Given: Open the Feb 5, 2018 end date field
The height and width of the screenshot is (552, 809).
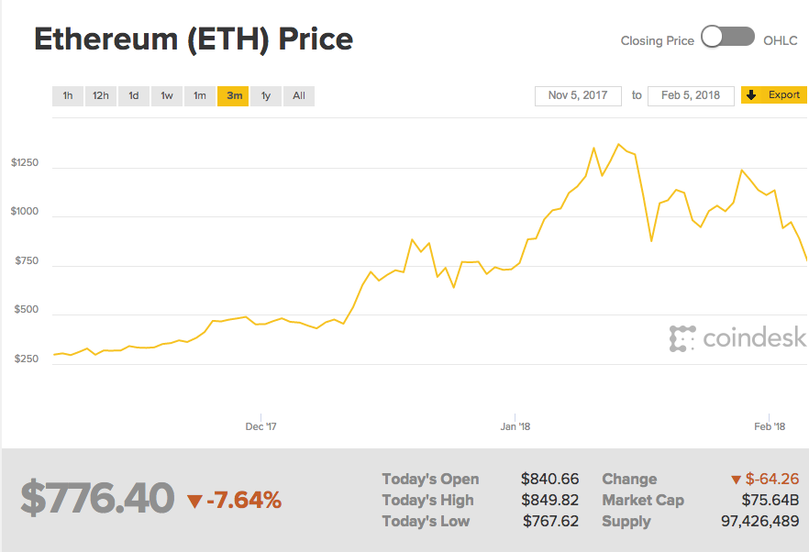Looking at the screenshot, I should [x=691, y=95].
